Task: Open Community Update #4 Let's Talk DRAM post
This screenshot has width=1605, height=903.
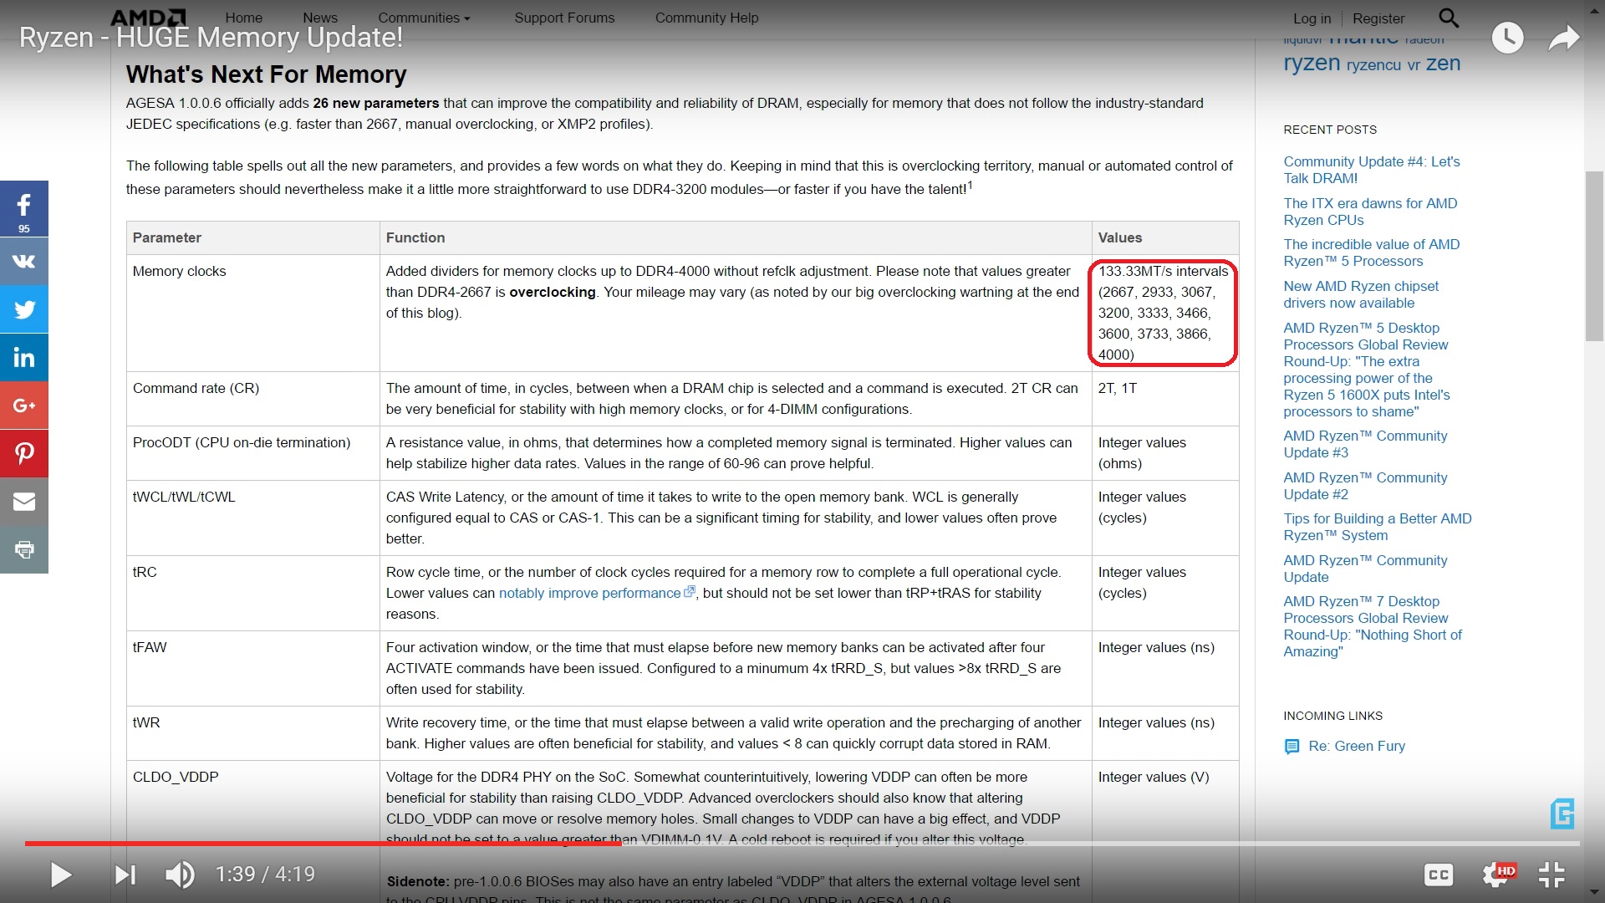Action: (x=1372, y=170)
